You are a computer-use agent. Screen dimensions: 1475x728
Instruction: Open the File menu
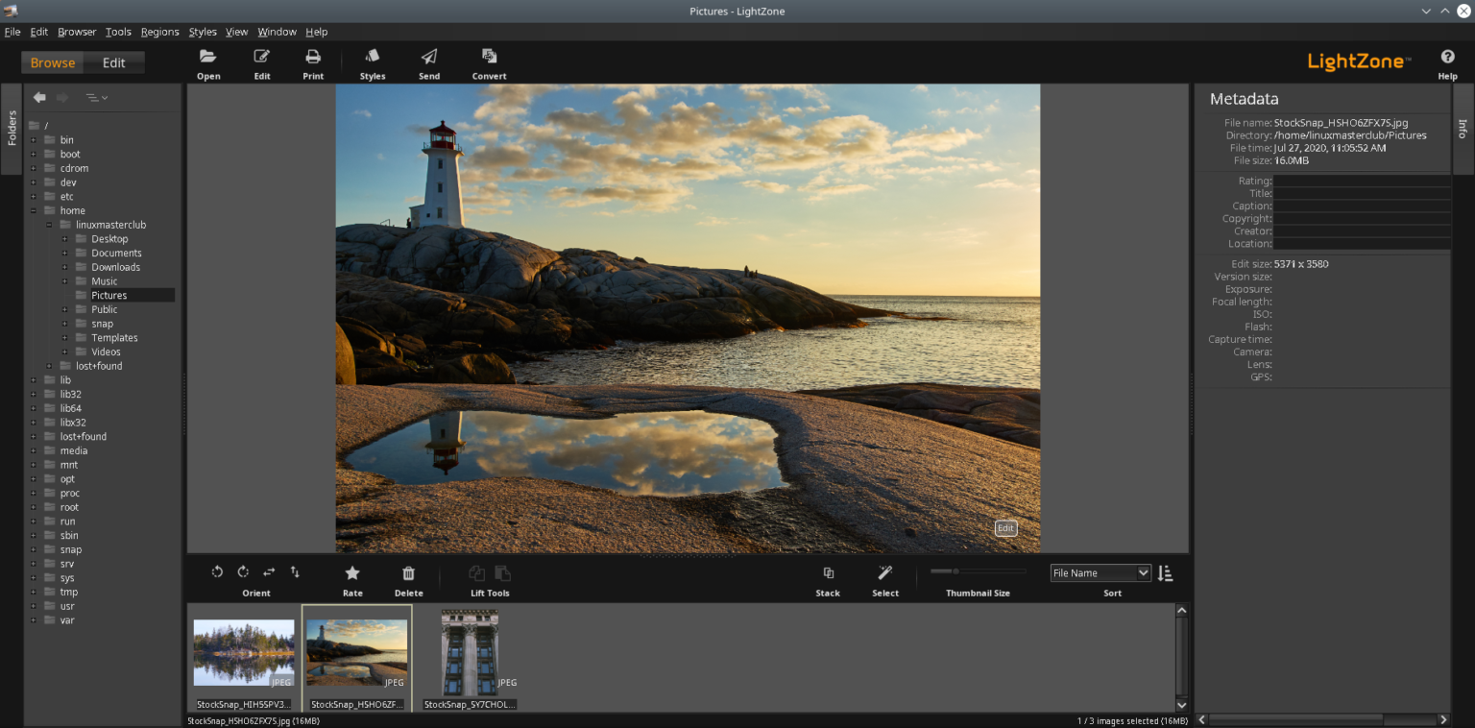point(12,32)
